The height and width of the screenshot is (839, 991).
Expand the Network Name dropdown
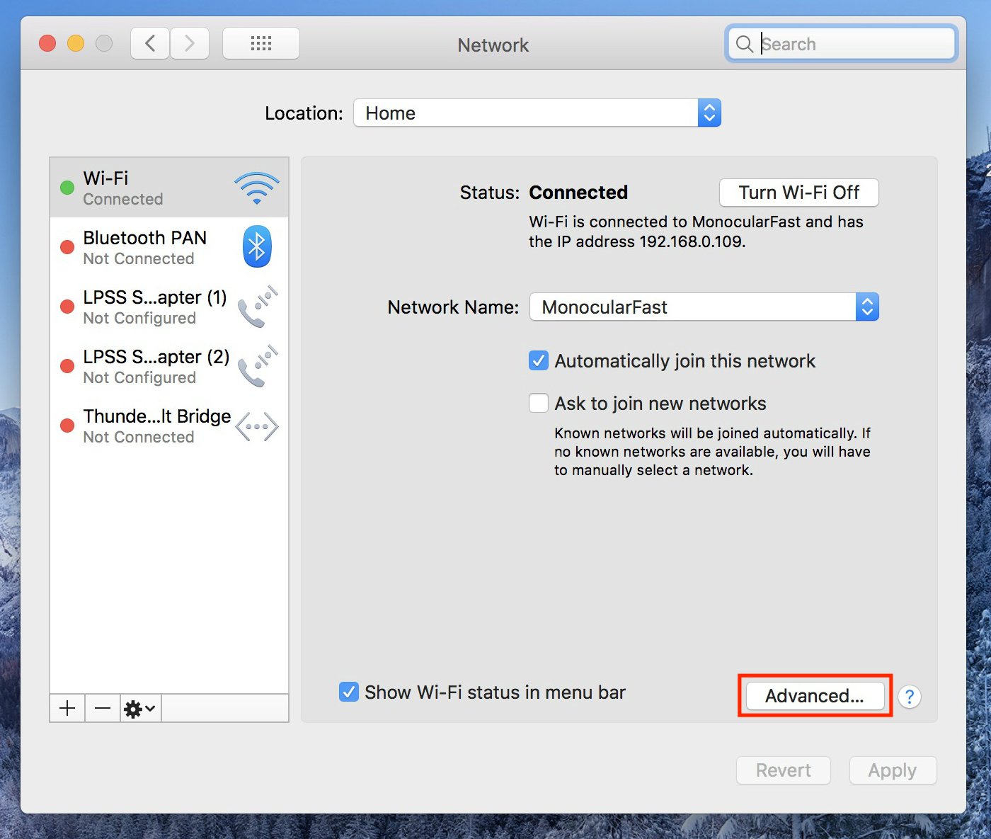(704, 307)
